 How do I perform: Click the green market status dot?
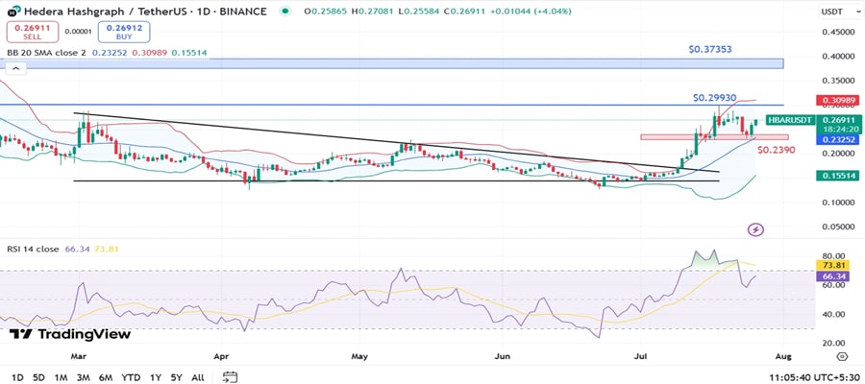pos(284,11)
